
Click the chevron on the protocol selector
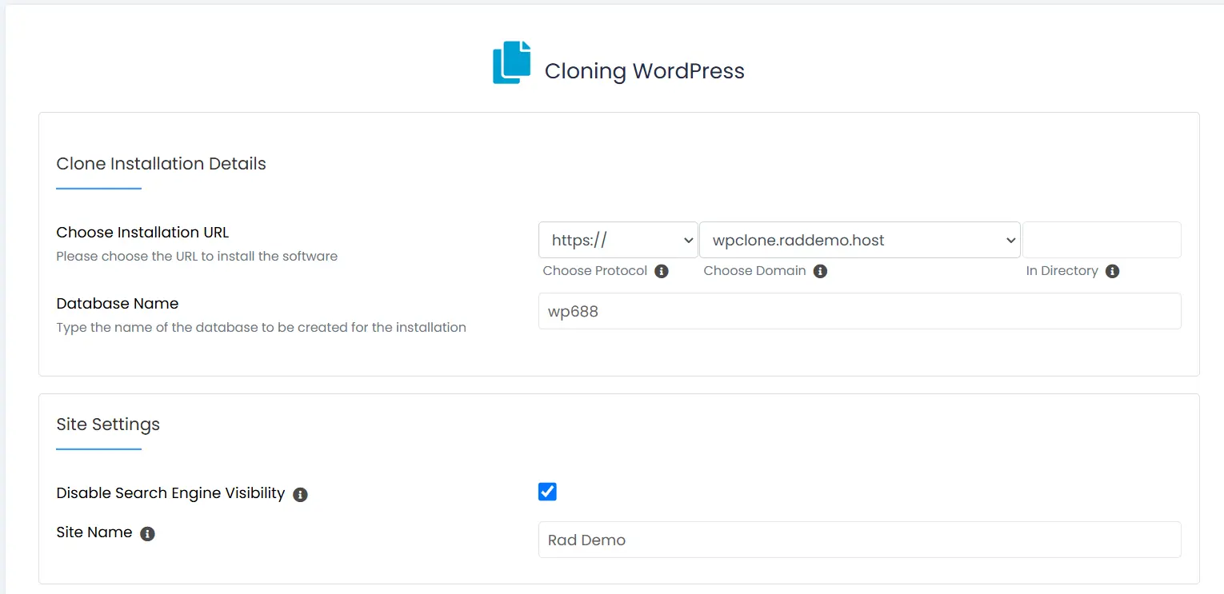tap(688, 240)
